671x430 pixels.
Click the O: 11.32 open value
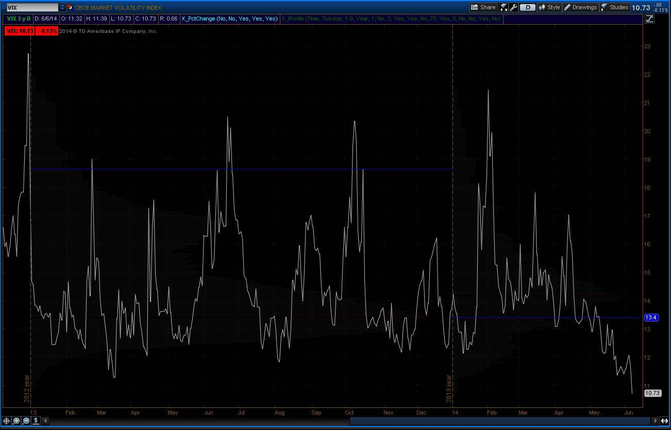coord(72,19)
